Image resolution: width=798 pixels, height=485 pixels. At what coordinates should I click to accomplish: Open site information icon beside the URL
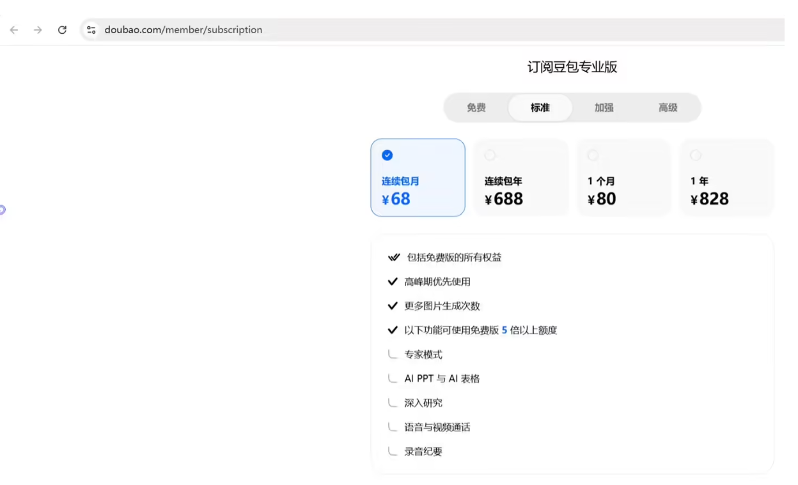(x=91, y=30)
